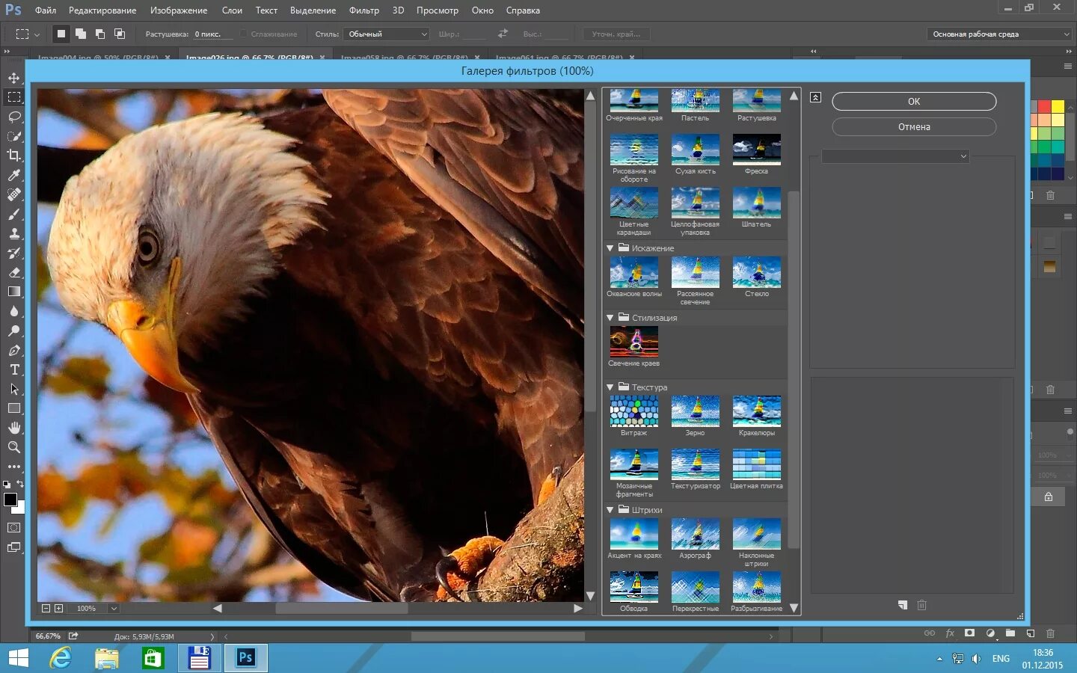
Task: Click the new effect layer icon
Action: tap(903, 605)
